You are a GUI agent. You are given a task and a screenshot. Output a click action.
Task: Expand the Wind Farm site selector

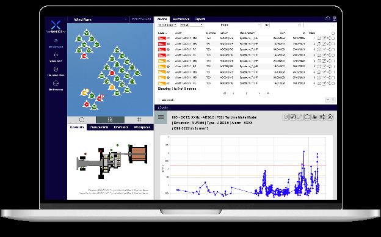(x=100, y=20)
